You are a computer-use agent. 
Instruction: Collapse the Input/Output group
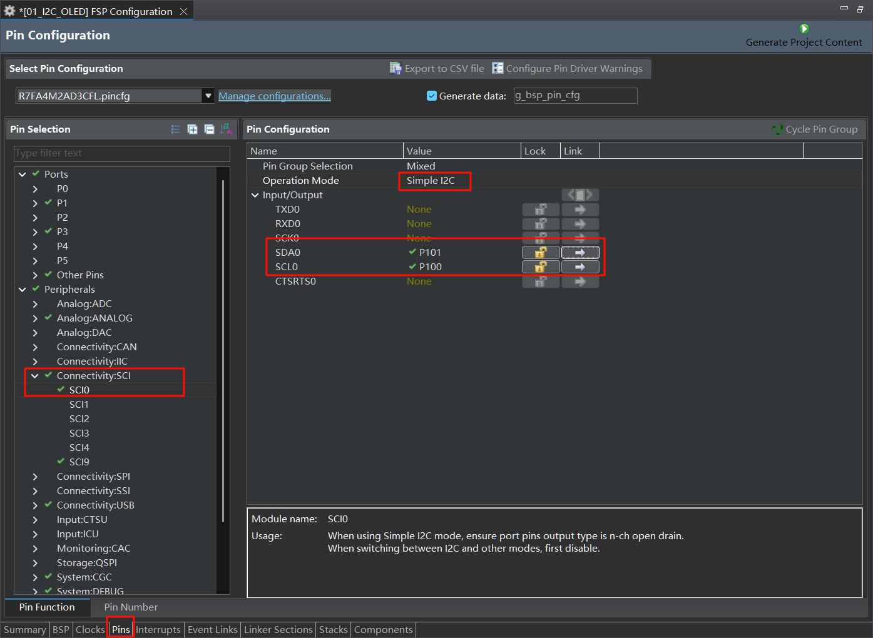coord(255,195)
